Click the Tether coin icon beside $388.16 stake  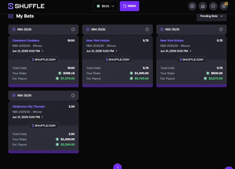pyautogui.click(x=60, y=73)
